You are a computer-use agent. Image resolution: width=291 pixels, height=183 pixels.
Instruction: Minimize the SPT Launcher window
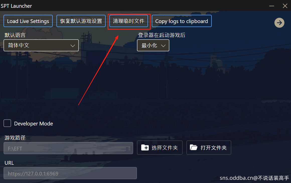tap(272, 6)
